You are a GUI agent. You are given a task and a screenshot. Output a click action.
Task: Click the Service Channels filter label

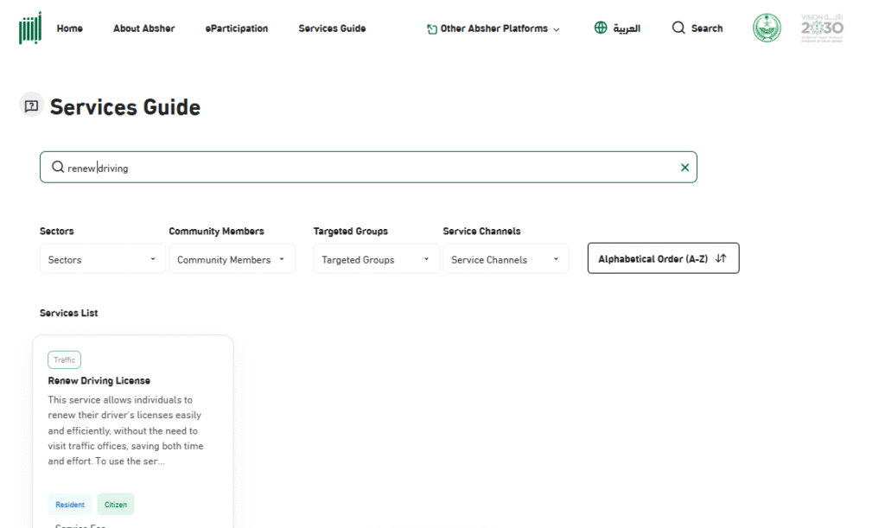tap(481, 232)
